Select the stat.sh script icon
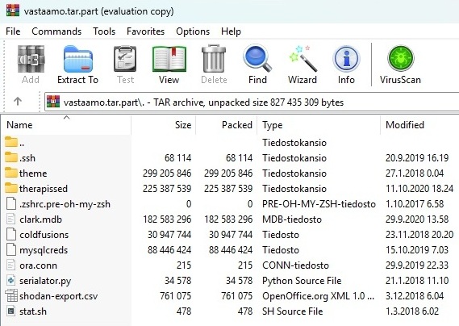The height and width of the screenshot is (326, 459). click(x=11, y=311)
